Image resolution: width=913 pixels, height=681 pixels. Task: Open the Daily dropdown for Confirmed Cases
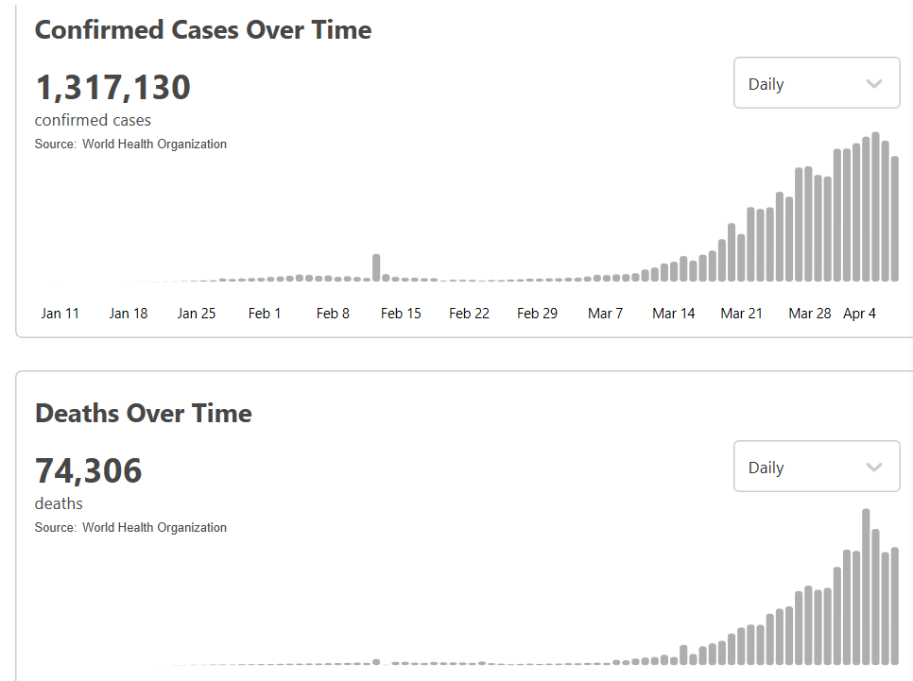[x=816, y=84]
